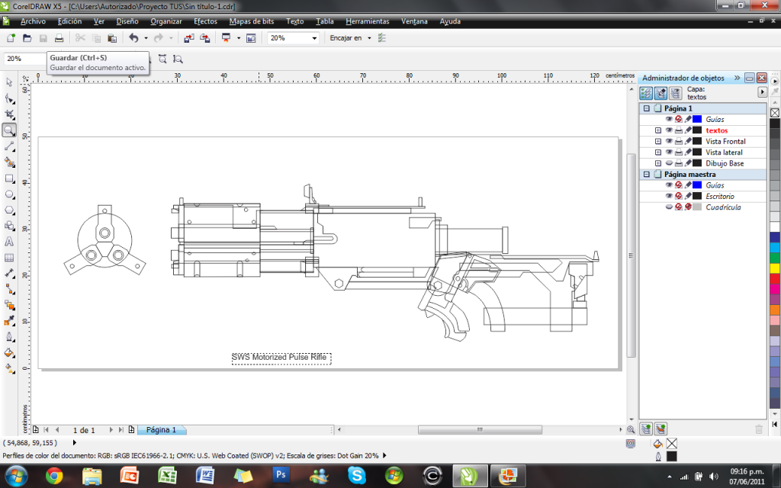Go to next page arrow in navigator
The height and width of the screenshot is (488, 781).
[x=111, y=430]
